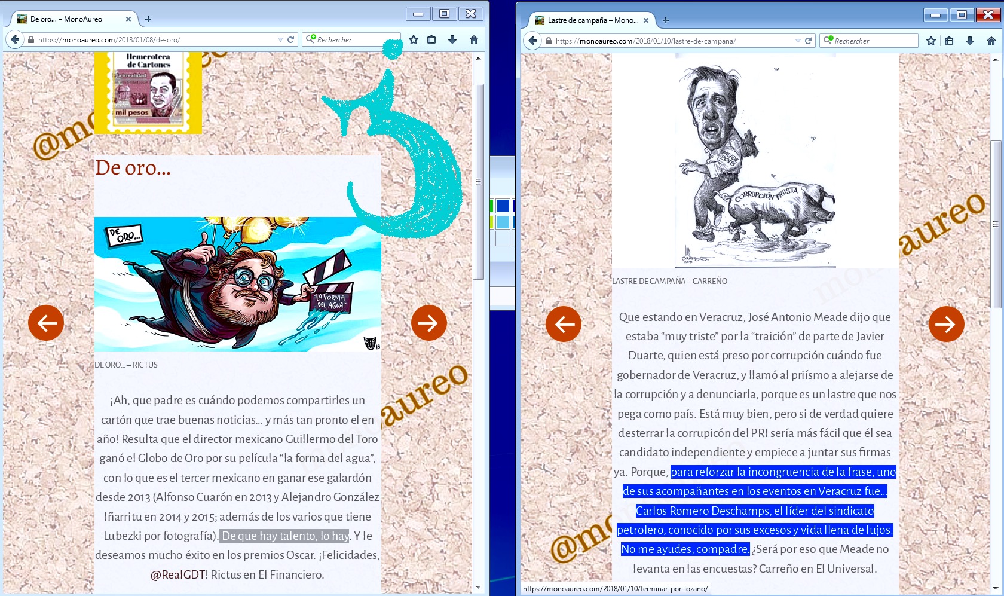Go to the next cartoon from the De oro post
The width and height of the screenshot is (1004, 596).
coord(429,323)
